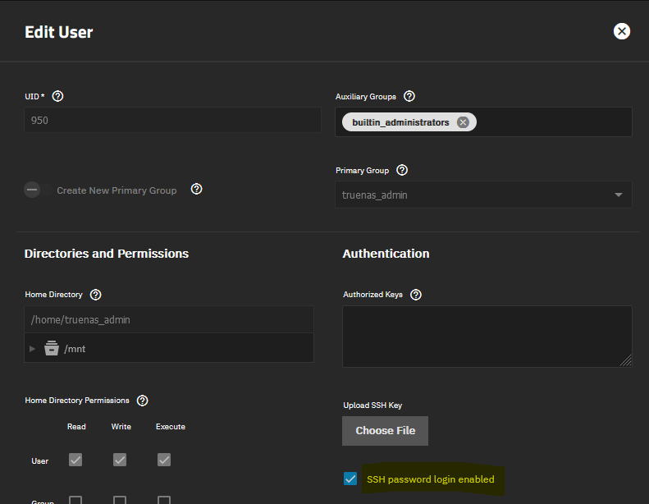The width and height of the screenshot is (649, 504).
Task: Open the Auxiliary Groups help tooltip
Action: point(409,96)
